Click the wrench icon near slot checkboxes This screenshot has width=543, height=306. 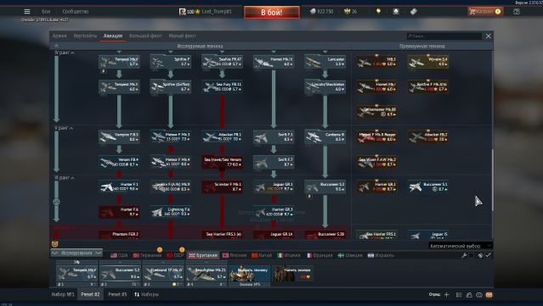click(464, 255)
